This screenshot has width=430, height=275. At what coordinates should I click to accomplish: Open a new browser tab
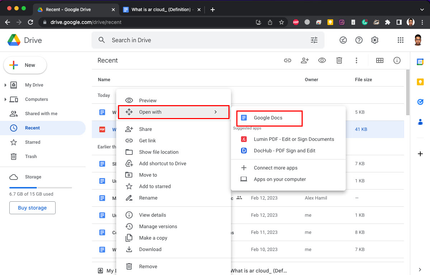[x=213, y=10]
